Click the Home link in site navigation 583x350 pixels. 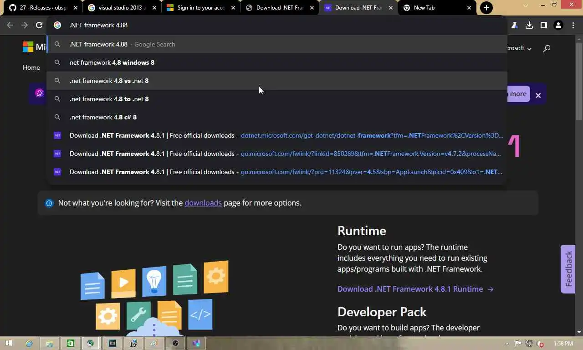click(x=31, y=67)
